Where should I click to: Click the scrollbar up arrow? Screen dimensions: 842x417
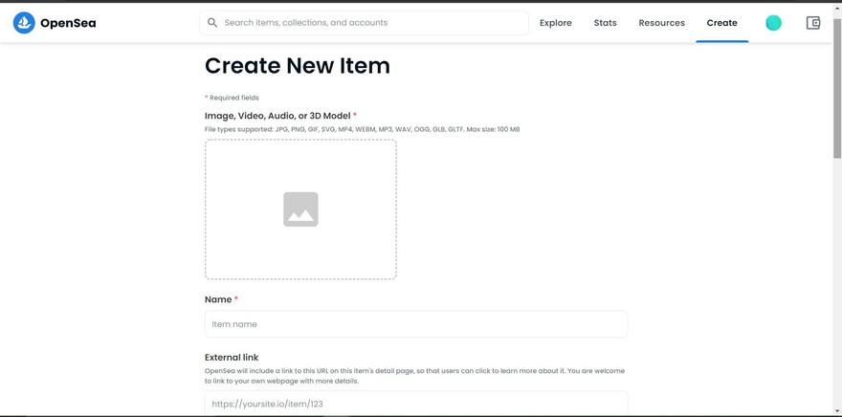click(837, 9)
